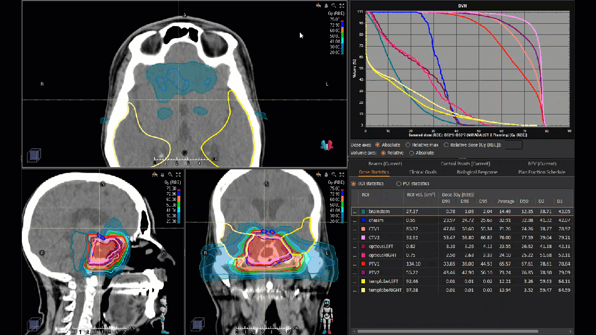
Task: Open dose level settings icon in axial view
Action: [318, 6]
